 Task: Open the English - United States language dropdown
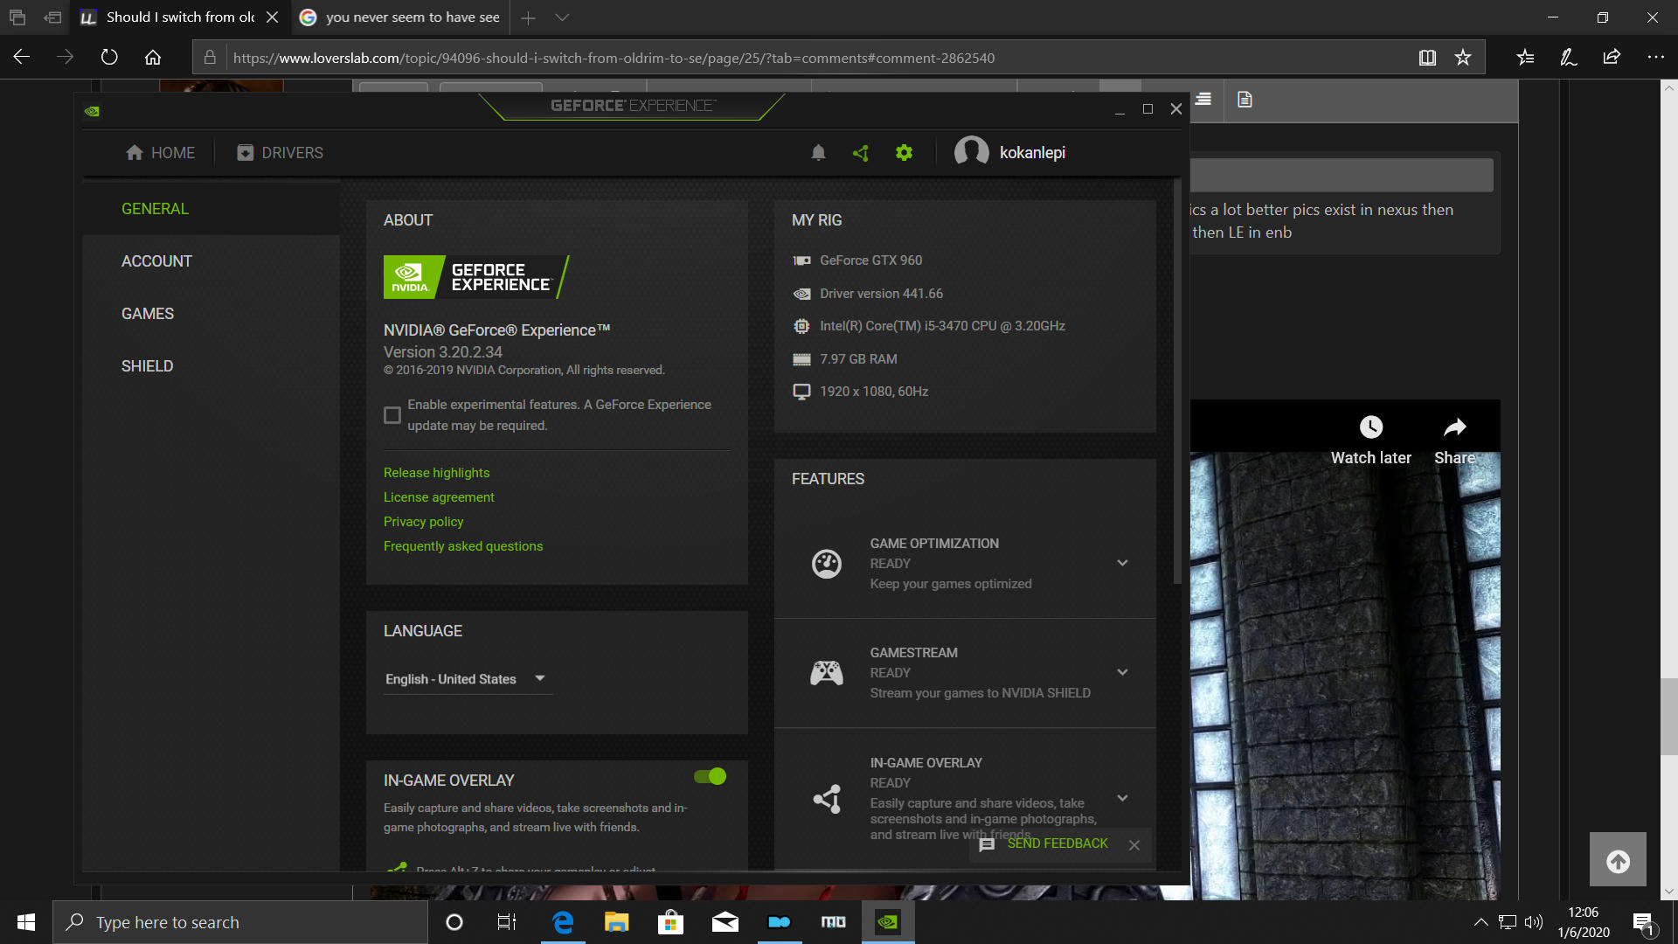click(x=468, y=679)
